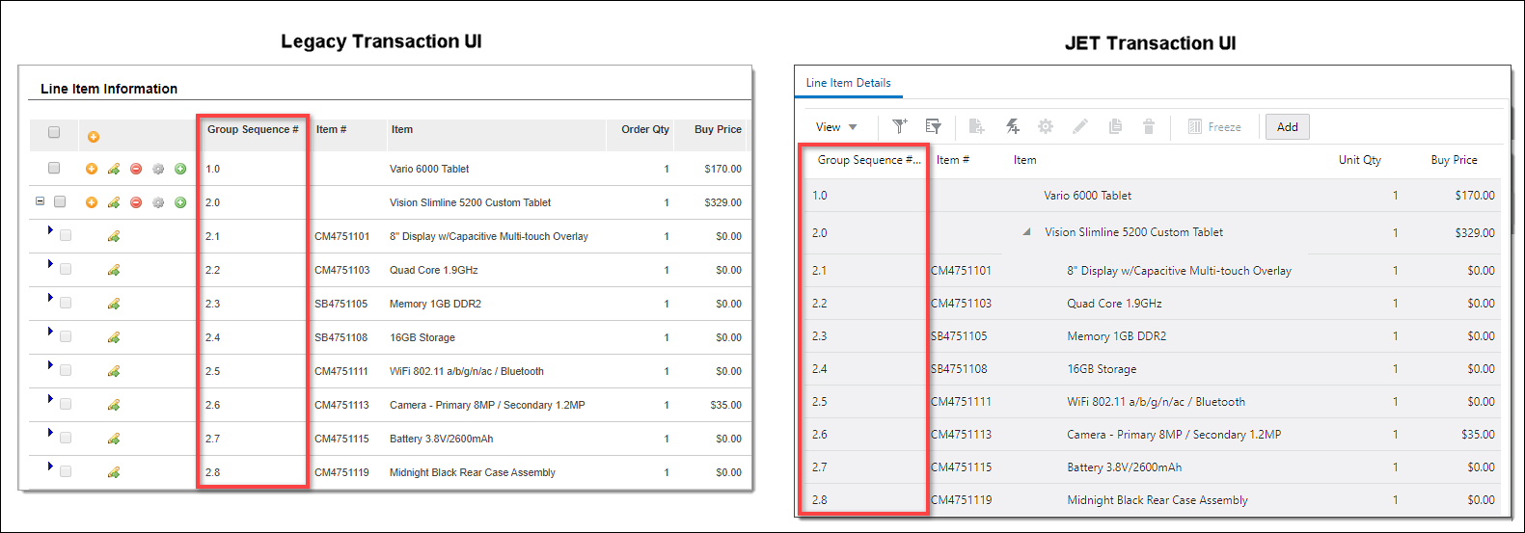This screenshot has height=533, width=1525.
Task: Click the orange add icon on the Legacy Vision Slimline 5200 row
Action: tap(92, 202)
